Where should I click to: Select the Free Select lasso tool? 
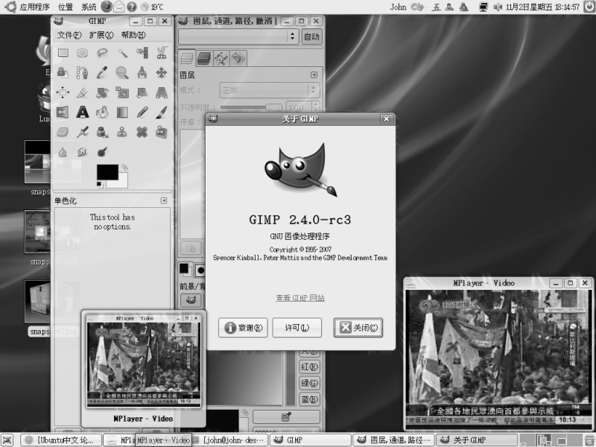102,52
